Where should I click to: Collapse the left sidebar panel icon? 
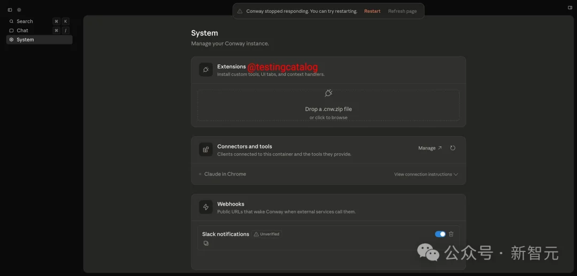click(x=10, y=10)
